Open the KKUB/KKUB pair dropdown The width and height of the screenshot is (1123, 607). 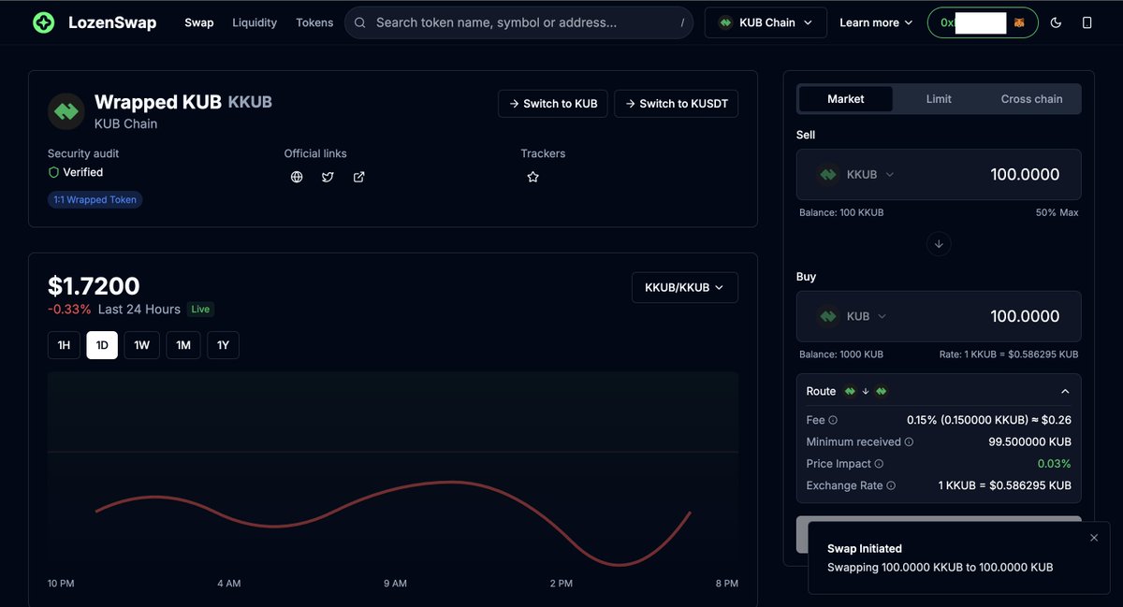(x=685, y=288)
